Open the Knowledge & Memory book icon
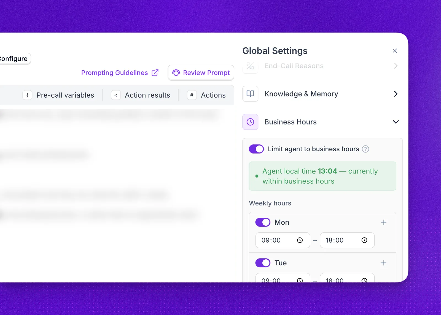The width and height of the screenshot is (441, 315). coord(250,94)
